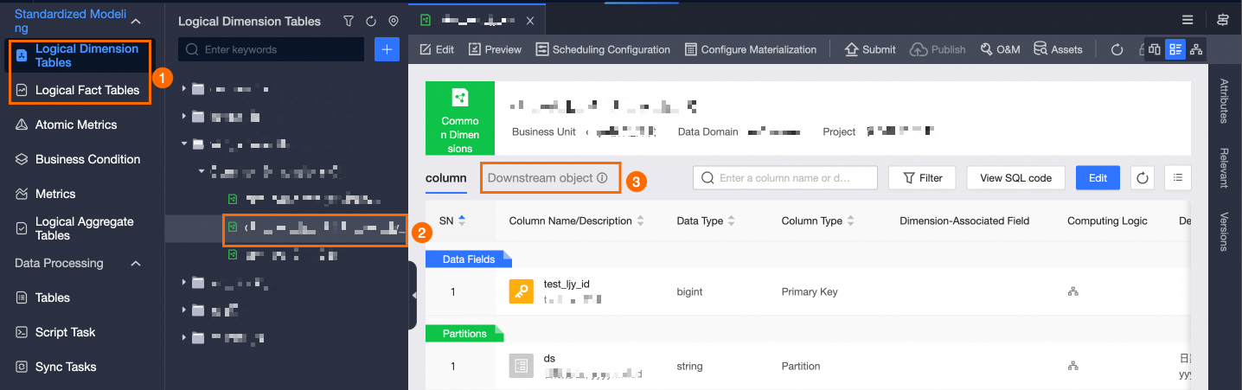
Task: Click the toolbar refresh icon
Action: click(1117, 49)
